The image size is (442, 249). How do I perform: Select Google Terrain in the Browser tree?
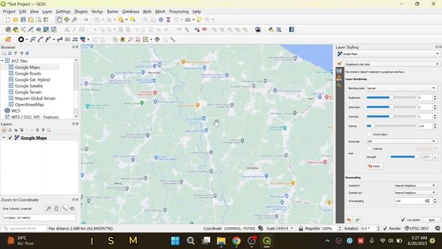tap(28, 92)
